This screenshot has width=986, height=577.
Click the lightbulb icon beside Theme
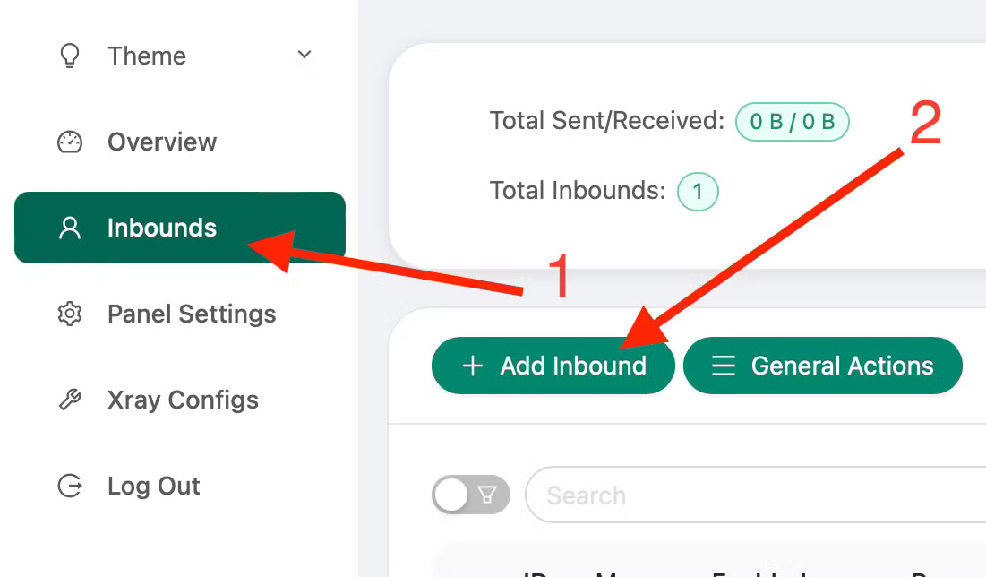[x=70, y=56]
